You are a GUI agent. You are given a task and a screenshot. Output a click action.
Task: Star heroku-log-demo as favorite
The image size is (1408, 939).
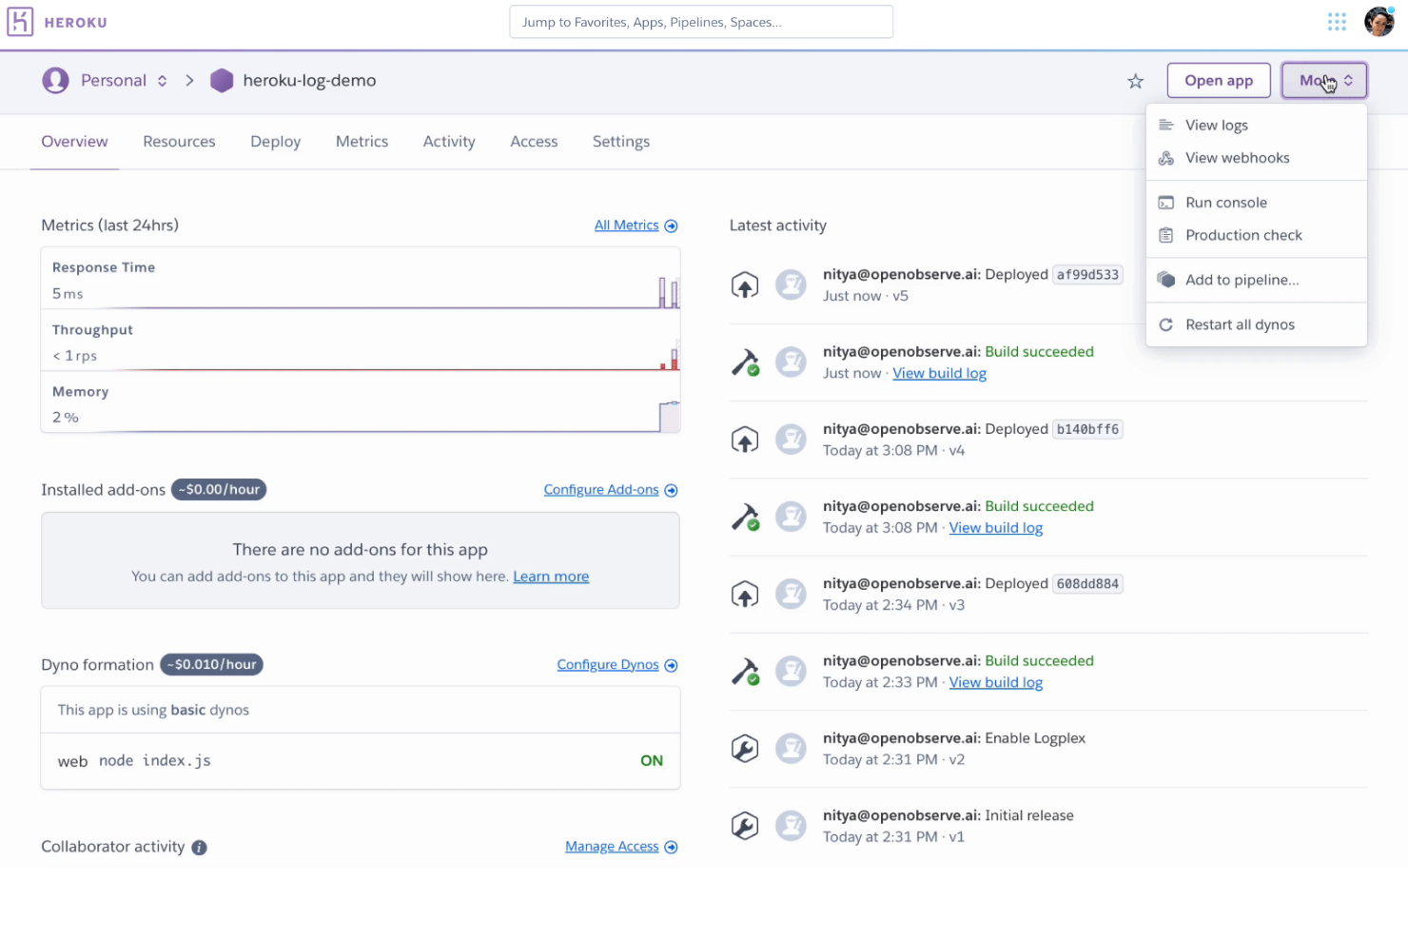pos(1135,82)
